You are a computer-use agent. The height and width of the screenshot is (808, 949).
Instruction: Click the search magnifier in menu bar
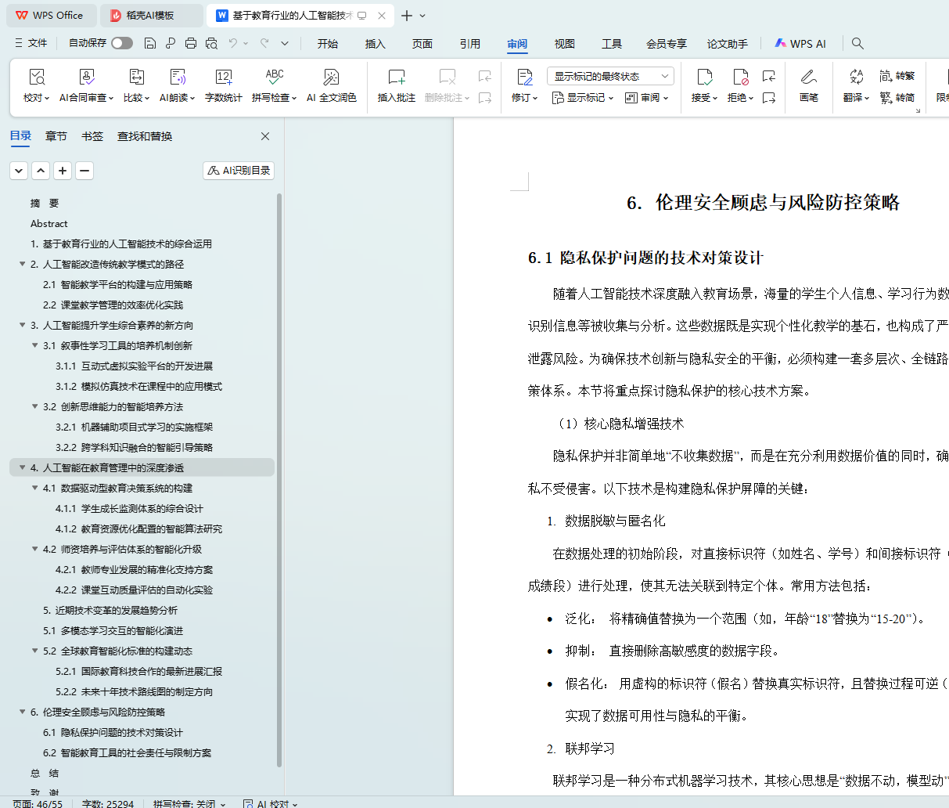click(857, 43)
